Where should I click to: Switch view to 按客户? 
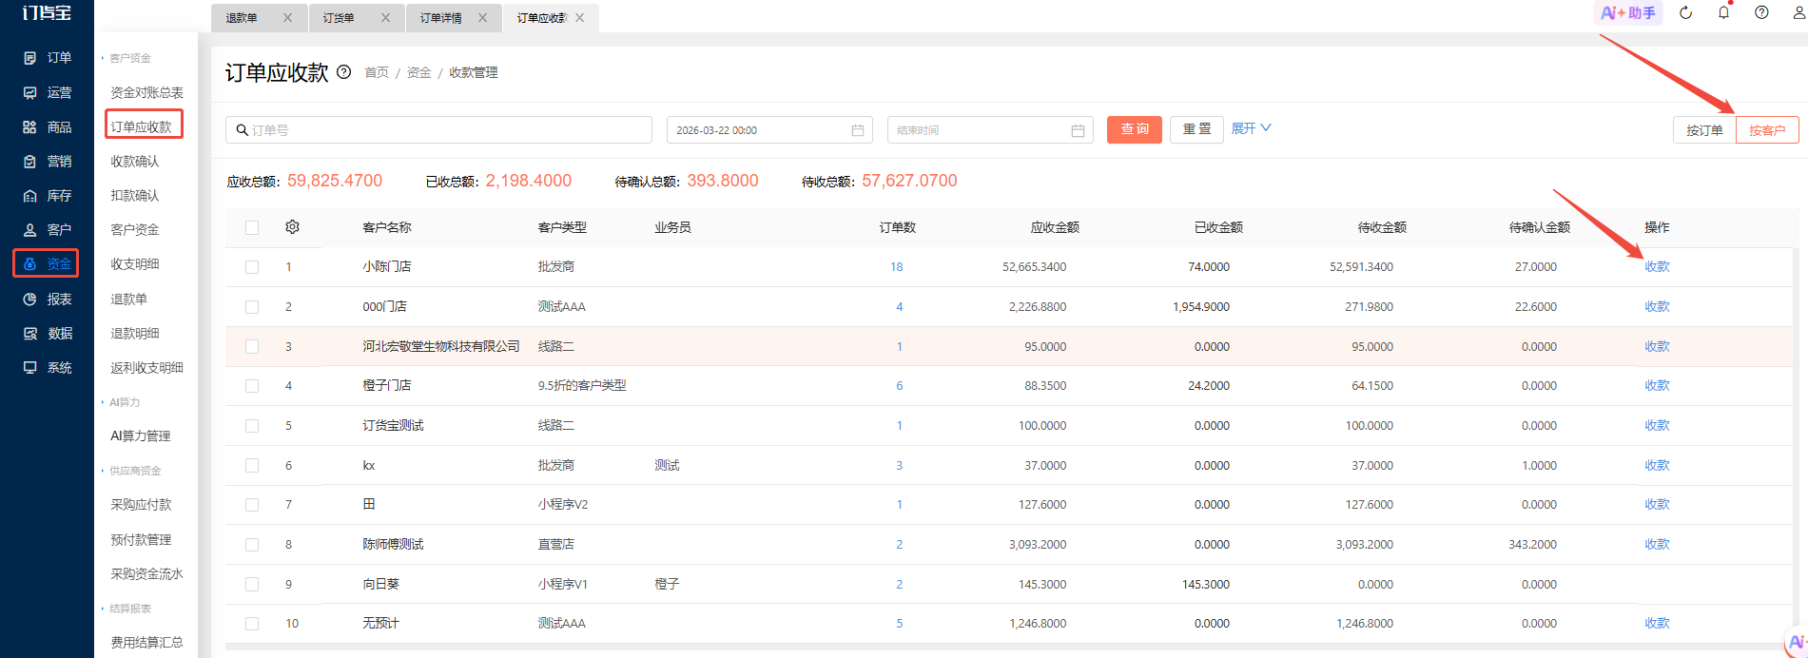tap(1767, 130)
